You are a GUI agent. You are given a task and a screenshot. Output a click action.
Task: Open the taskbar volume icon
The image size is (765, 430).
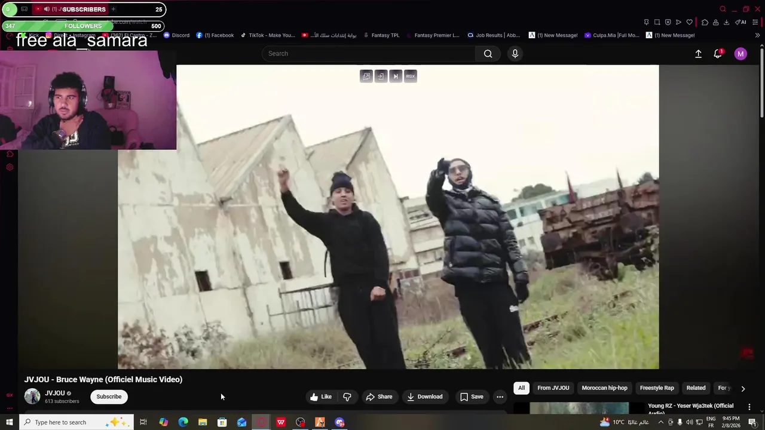[690, 422]
